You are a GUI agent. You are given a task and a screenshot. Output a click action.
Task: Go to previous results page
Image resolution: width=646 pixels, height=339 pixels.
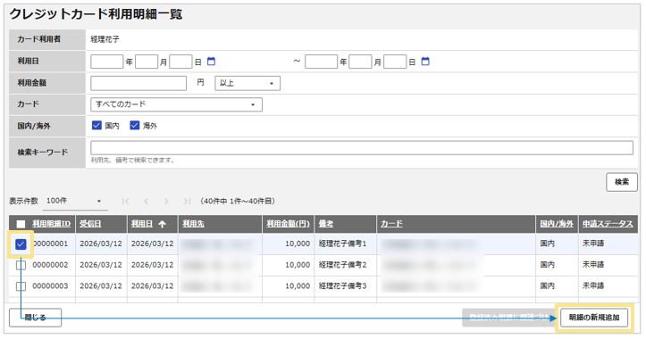(146, 202)
